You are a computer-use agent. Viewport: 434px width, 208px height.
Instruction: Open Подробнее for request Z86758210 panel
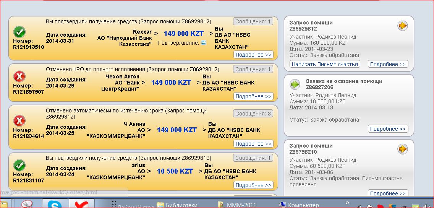388,193
